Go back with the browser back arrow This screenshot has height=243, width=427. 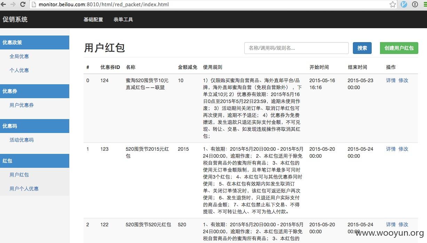4,5
